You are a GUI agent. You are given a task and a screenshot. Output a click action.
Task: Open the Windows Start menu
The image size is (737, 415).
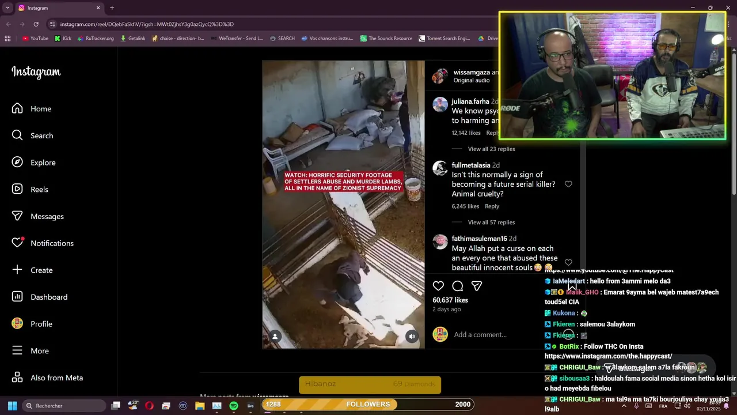pos(12,406)
